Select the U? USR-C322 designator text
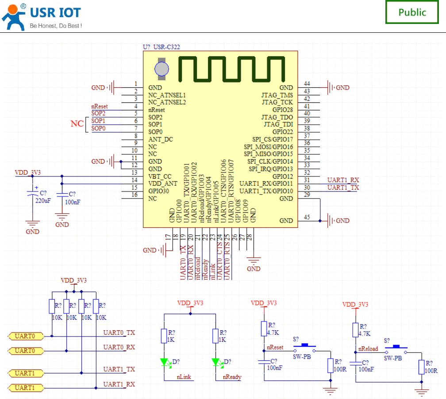446x399 pixels. pyautogui.click(x=161, y=47)
